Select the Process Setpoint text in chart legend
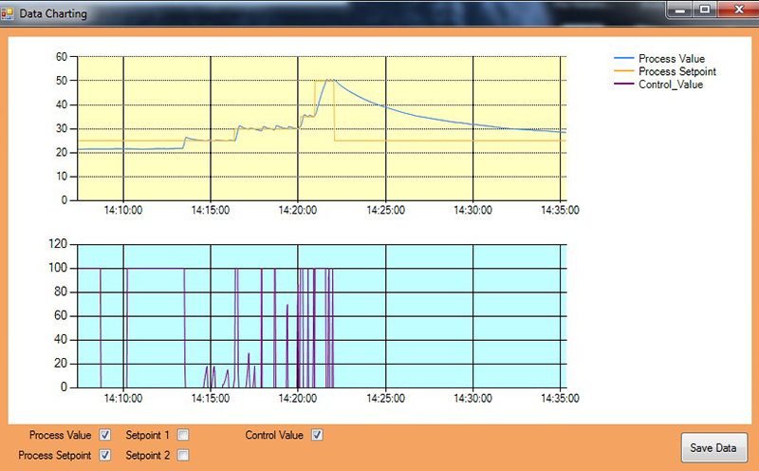 677,71
